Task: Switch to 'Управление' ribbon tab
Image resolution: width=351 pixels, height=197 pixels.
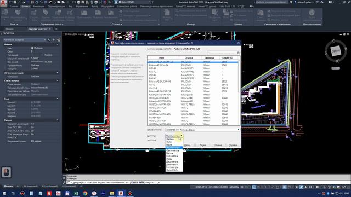Action: tap(82, 7)
